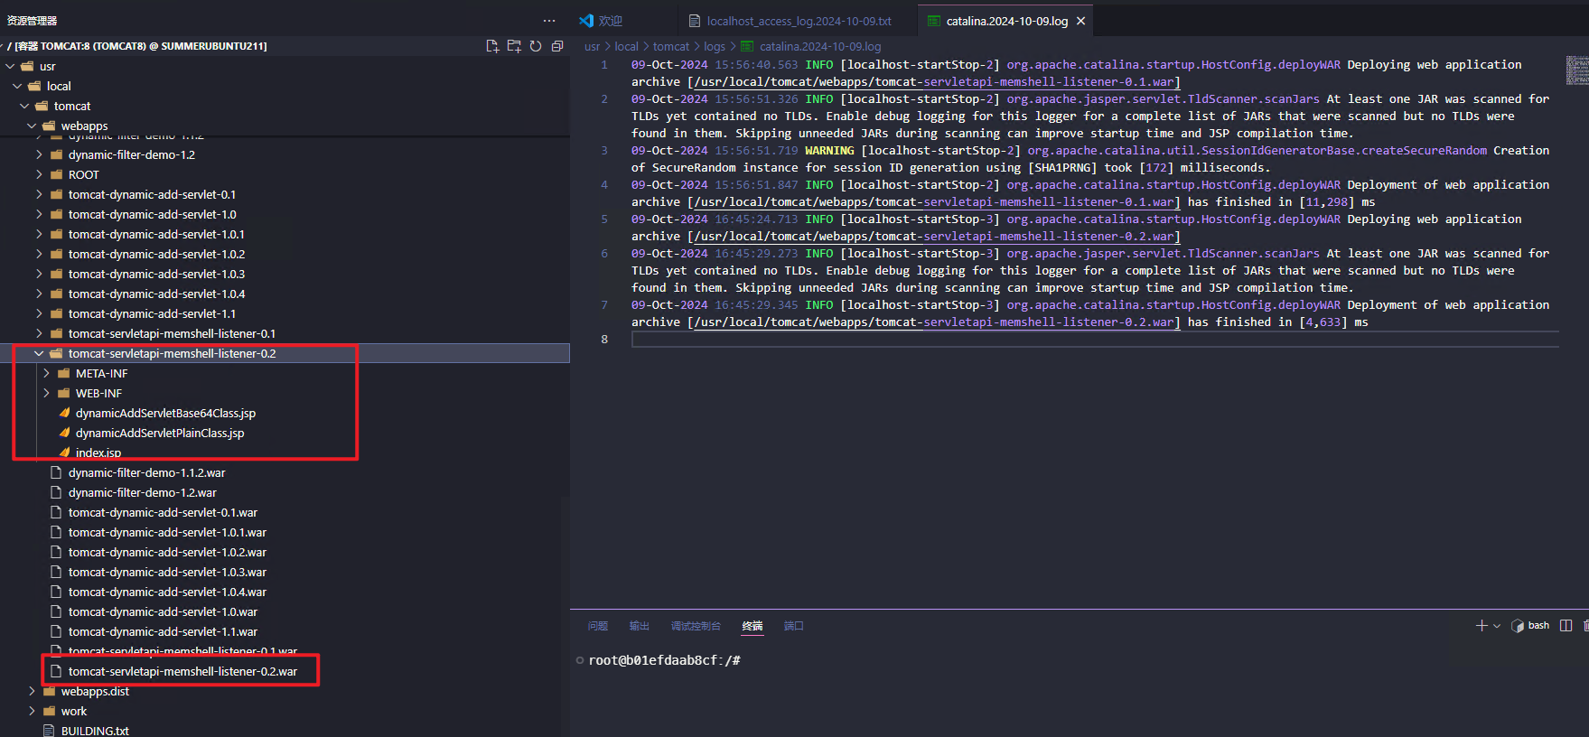Click the empty line 8 in editor

click(1095, 339)
